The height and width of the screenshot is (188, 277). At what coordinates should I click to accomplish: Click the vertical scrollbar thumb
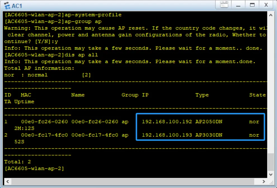271,162
